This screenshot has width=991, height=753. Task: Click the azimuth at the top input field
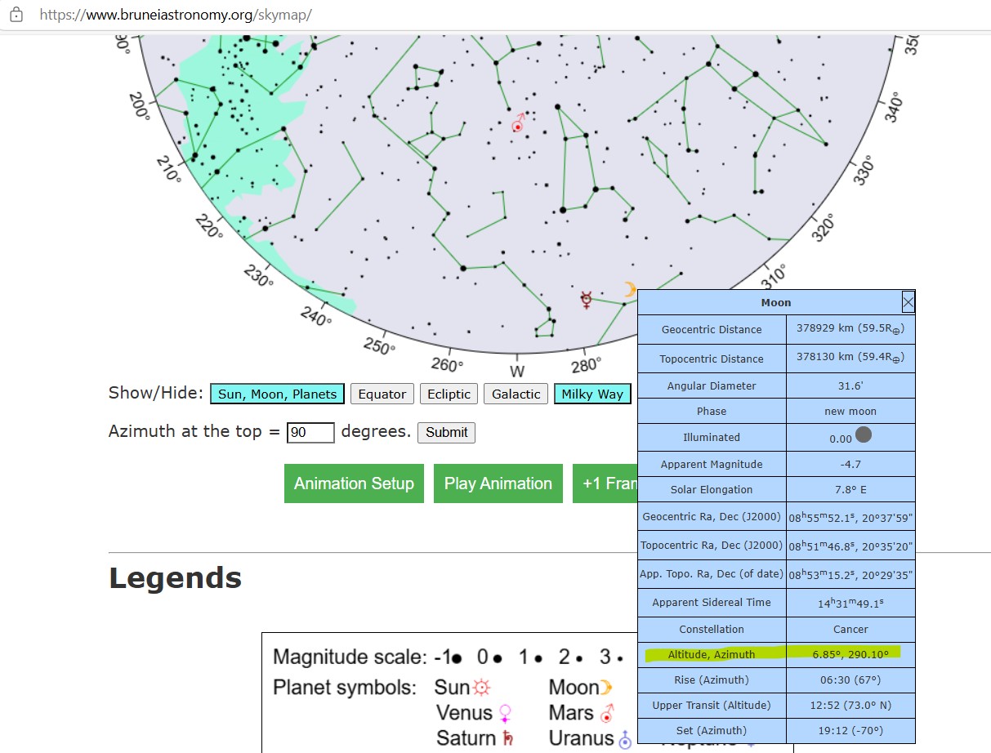pos(310,432)
